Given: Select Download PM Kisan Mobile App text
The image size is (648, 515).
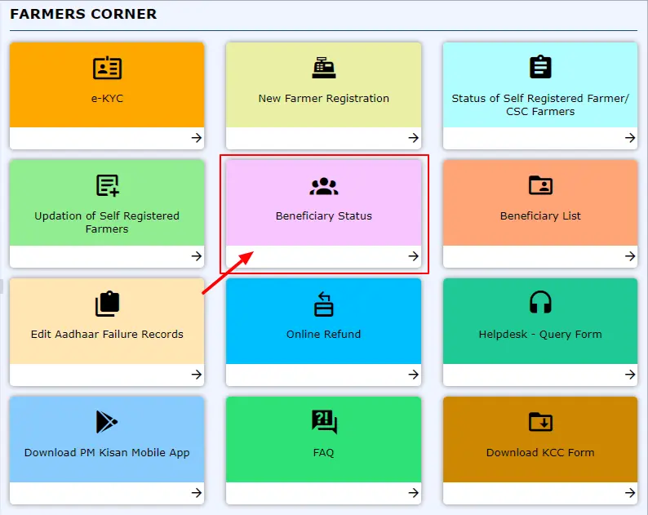Looking at the screenshot, I should tap(107, 453).
